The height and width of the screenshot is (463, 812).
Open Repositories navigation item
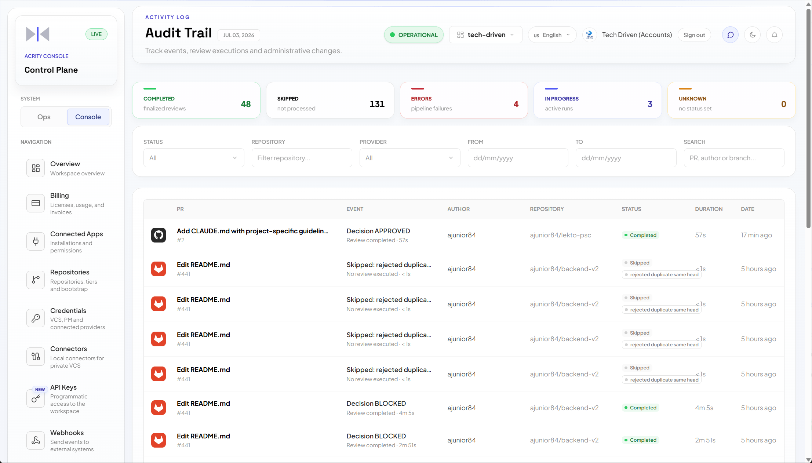(x=66, y=280)
